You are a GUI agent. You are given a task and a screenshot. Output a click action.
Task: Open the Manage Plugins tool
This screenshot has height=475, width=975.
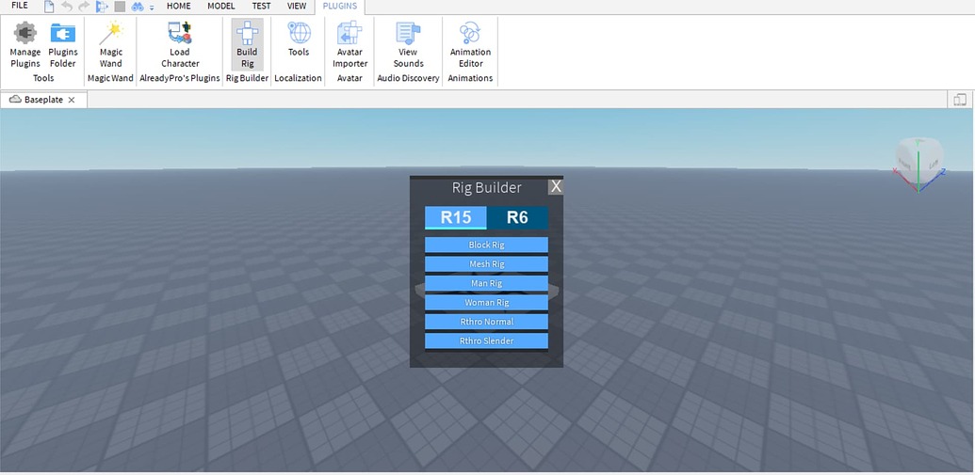tap(25, 44)
